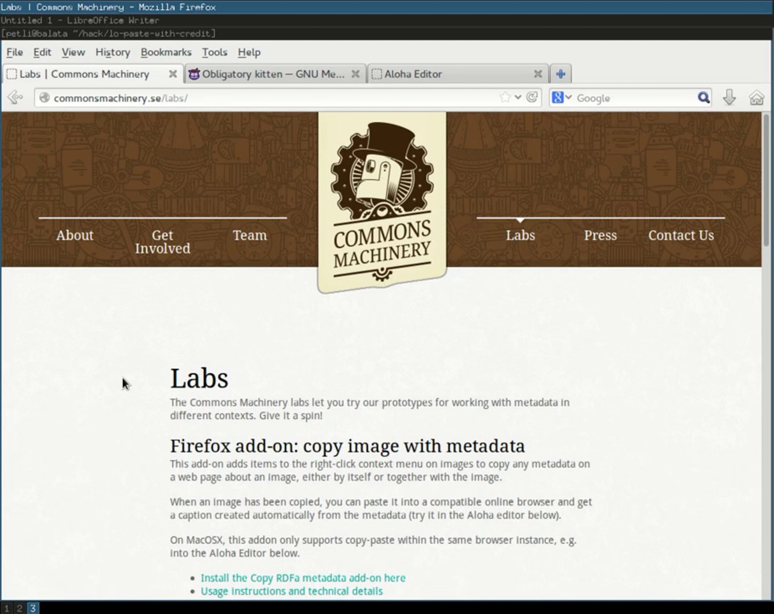The width and height of the screenshot is (774, 614).
Task: Open the Google search engine dropdown
Action: 562,97
